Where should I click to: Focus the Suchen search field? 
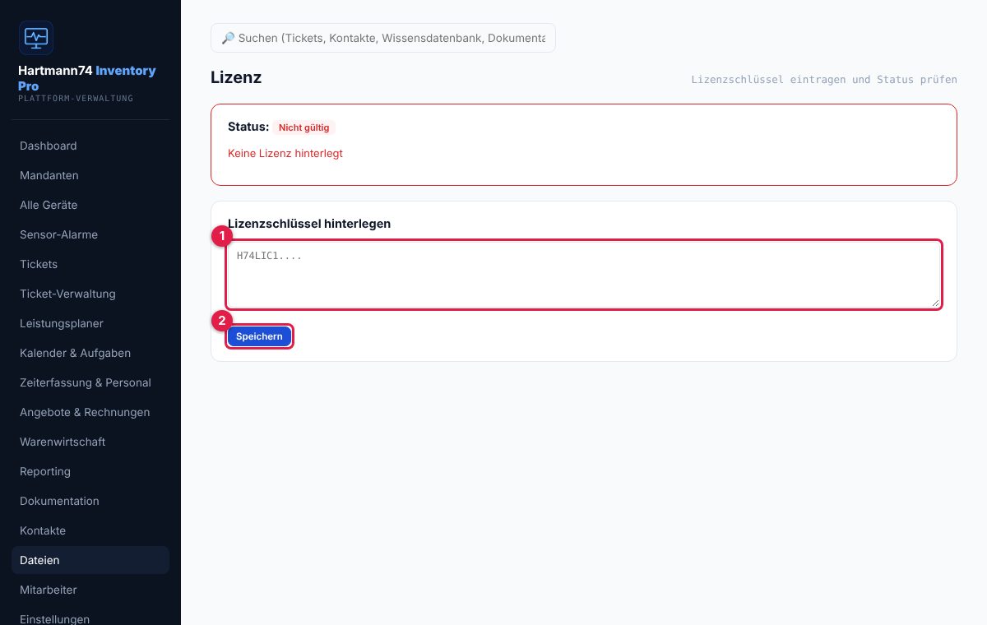(383, 38)
